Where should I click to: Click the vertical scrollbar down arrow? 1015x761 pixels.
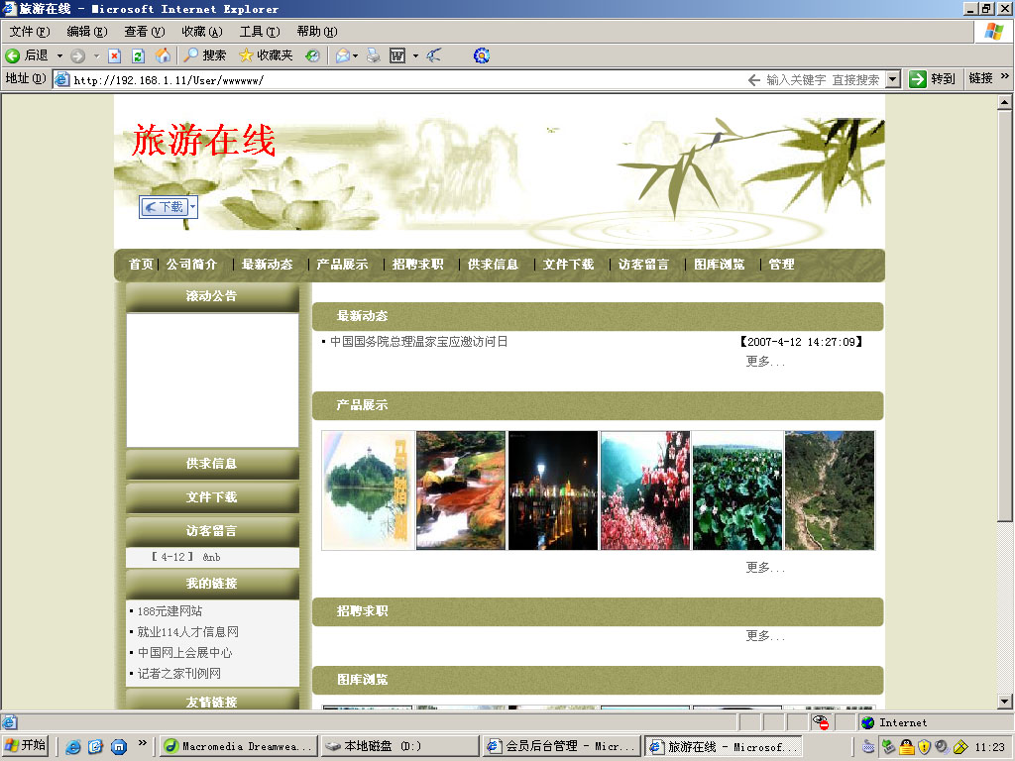[1004, 702]
